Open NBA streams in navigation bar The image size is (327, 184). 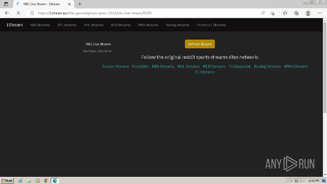[x=40, y=25]
